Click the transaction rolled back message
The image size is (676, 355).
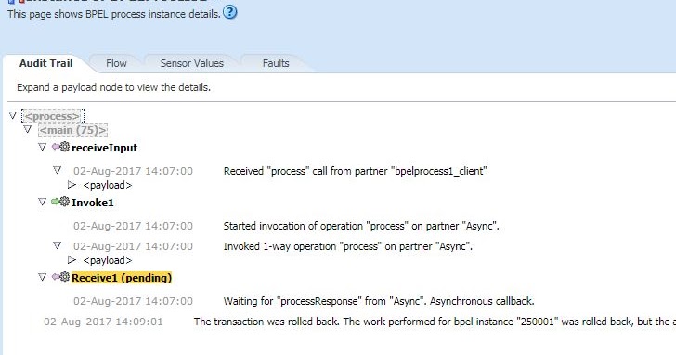435,322
